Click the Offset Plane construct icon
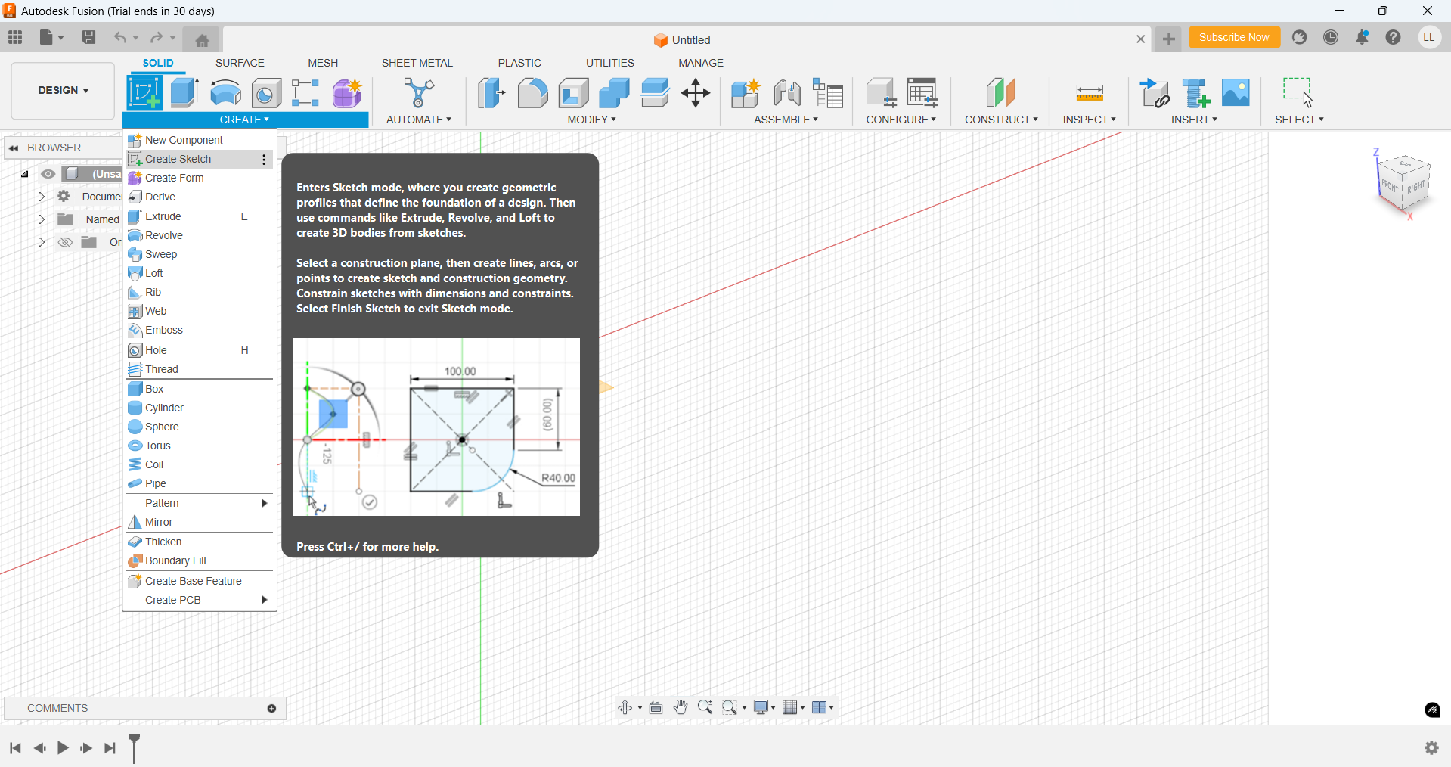Screen dimensions: 1451x767 click(1001, 93)
